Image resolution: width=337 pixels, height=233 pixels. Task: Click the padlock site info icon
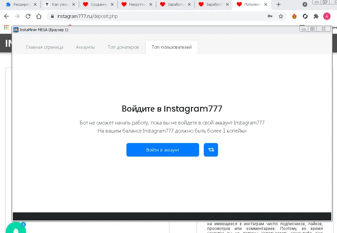click(52, 16)
